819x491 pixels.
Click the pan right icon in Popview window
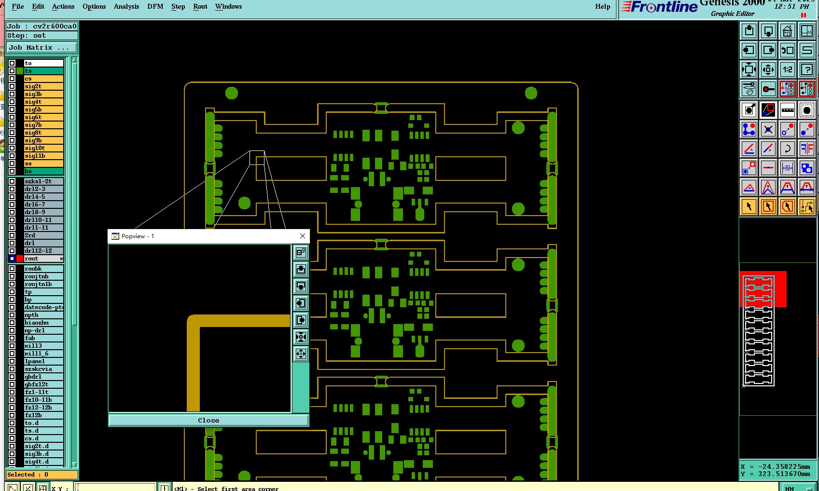pos(301,320)
